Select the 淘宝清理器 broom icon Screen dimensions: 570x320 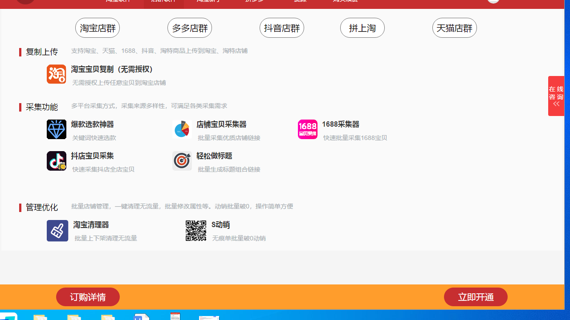[x=57, y=231]
